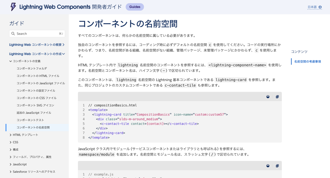Click the magnifier icon in the Search box
Viewport: 330px width, 178px height.
(x=13, y=34)
